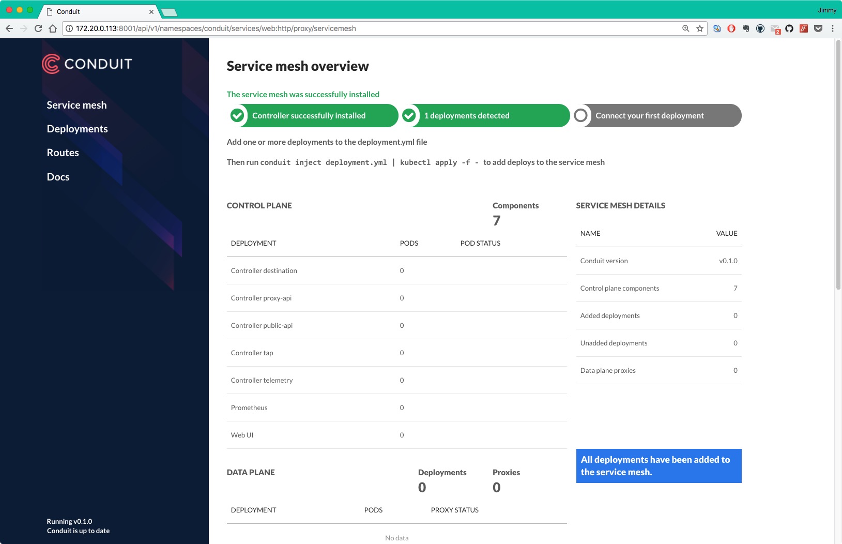
Task: Open the Docs link in the sidebar
Action: [x=58, y=177]
